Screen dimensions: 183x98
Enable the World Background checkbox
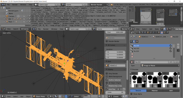coord(107,76)
